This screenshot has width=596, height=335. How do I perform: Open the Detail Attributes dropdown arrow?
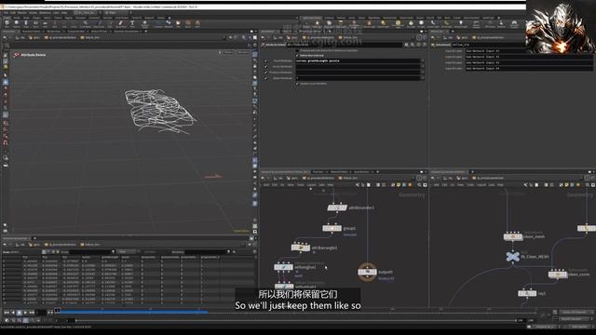pyautogui.click(x=422, y=78)
